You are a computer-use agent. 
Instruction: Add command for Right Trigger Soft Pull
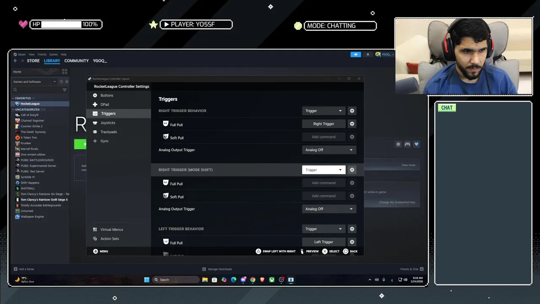pos(324,137)
